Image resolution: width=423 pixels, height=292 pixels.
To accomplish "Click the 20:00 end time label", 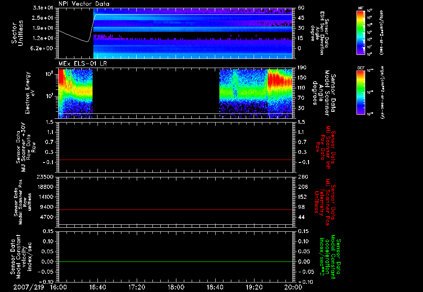I will tap(293, 287).
